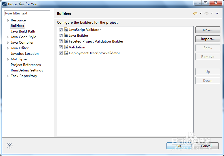Open the Javadoc Location page
This screenshot has height=156, width=224.
tap(25, 54)
